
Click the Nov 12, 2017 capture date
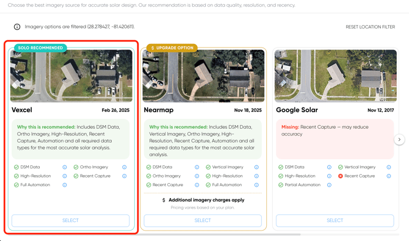[380, 110]
